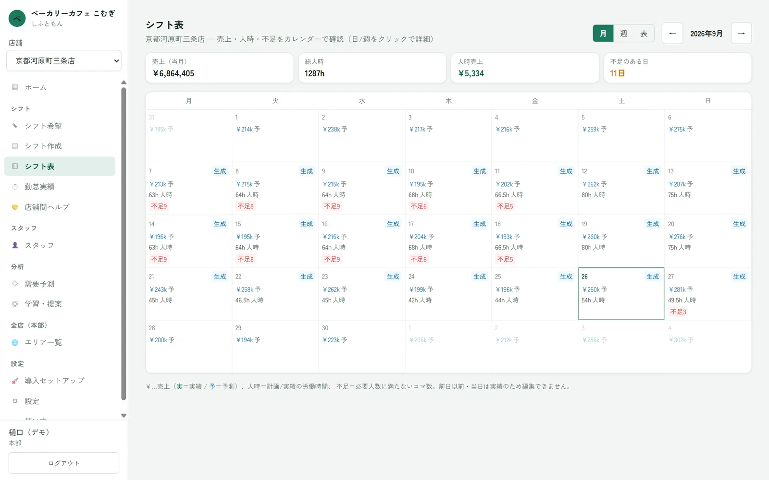This screenshot has width=769, height=480.
Task: Click the bakery cafe logo icon
Action: [17, 18]
